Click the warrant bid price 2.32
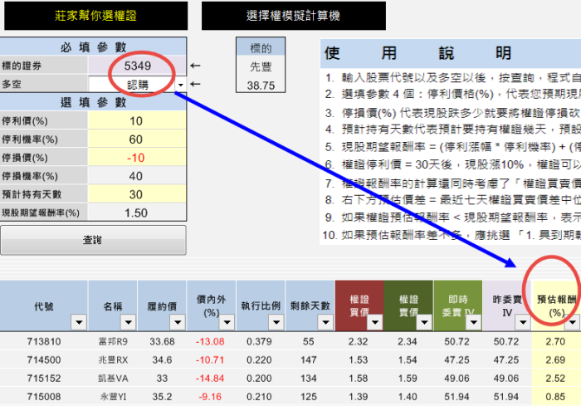The width and height of the screenshot is (581, 406). coord(358,341)
